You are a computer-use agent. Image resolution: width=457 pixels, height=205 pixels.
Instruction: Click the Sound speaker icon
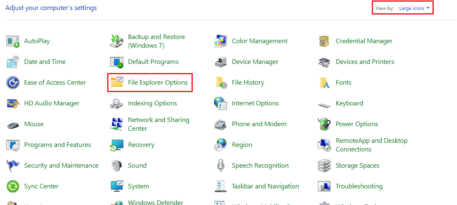click(x=117, y=166)
